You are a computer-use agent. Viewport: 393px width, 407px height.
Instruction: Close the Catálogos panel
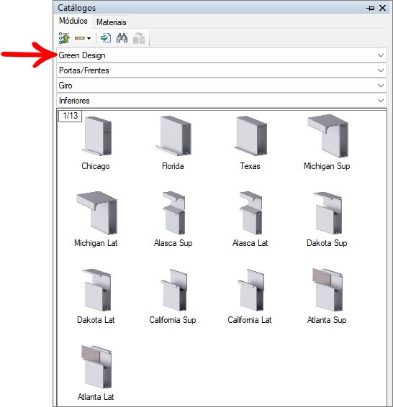coord(382,8)
